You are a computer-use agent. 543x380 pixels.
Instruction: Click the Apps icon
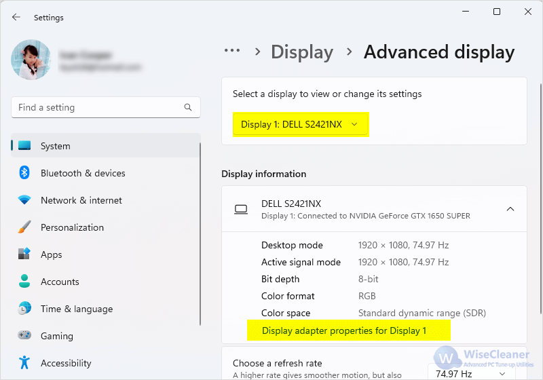(x=24, y=254)
